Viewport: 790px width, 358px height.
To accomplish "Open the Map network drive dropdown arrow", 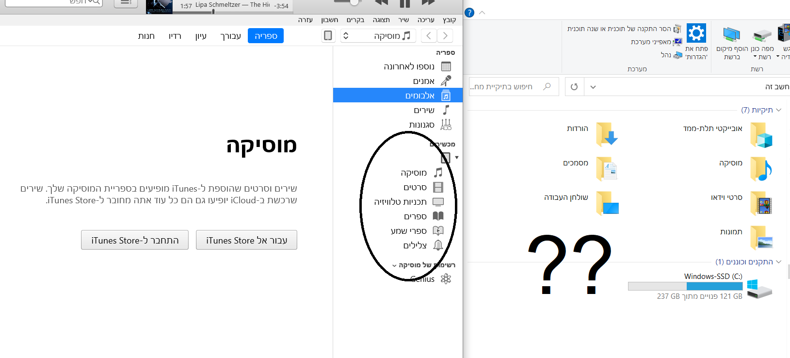I will tap(755, 57).
